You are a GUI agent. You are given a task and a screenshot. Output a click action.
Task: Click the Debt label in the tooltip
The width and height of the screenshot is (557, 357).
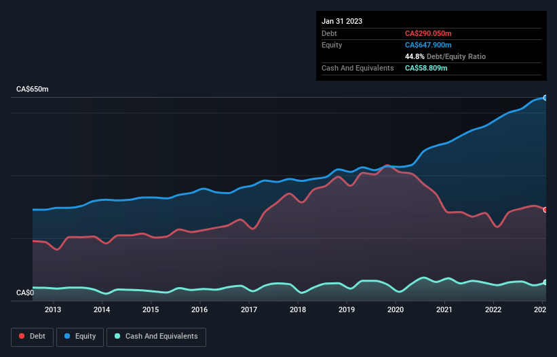point(329,33)
